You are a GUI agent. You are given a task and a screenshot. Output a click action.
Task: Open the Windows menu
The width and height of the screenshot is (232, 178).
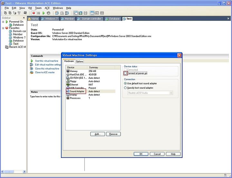coord(58,8)
